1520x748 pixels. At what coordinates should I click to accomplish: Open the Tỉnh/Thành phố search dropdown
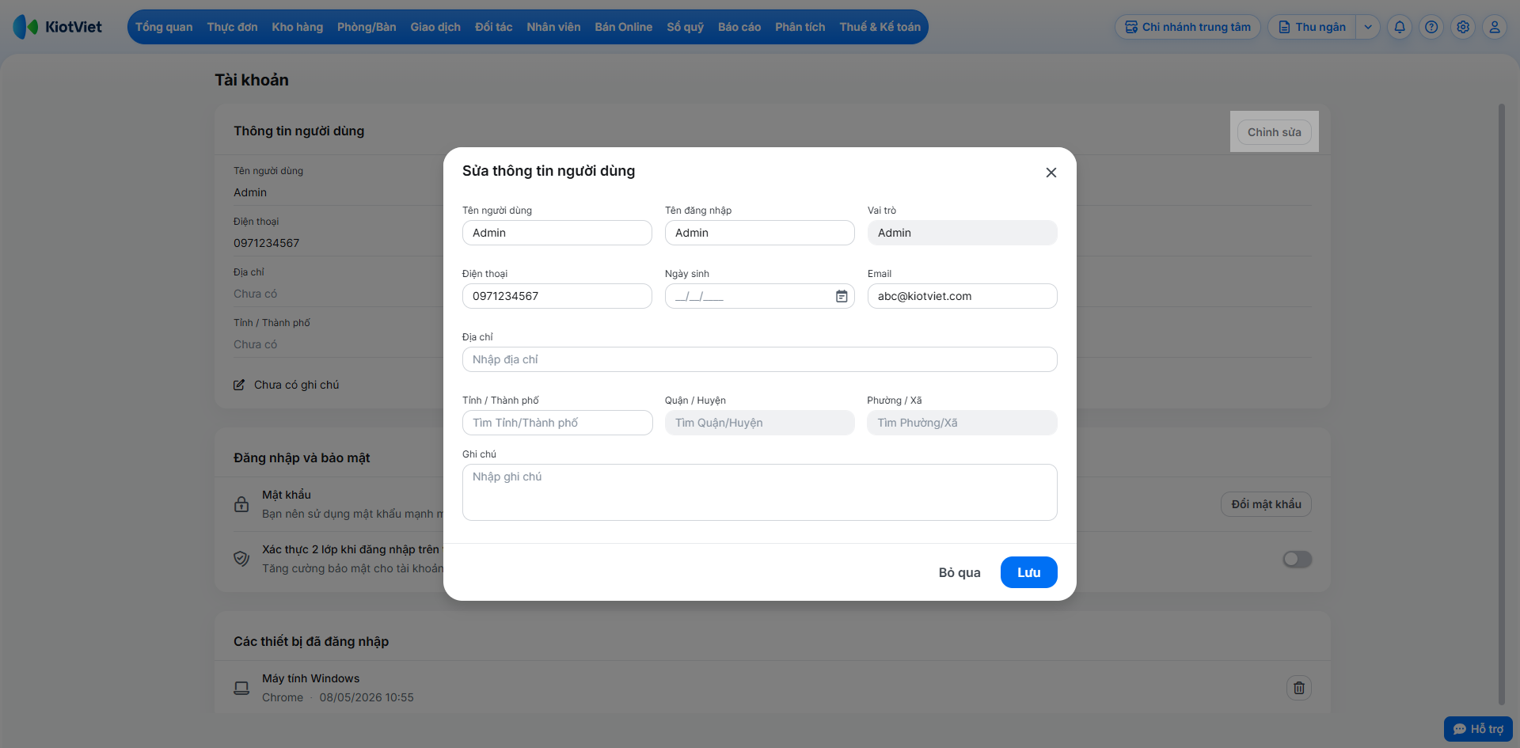[x=557, y=423]
